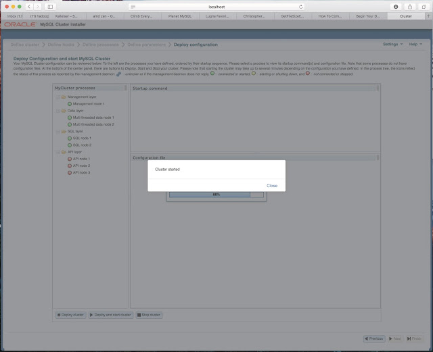This screenshot has height=352, width=433.
Task: Click the Configuration file panel header
Action: [255, 157]
